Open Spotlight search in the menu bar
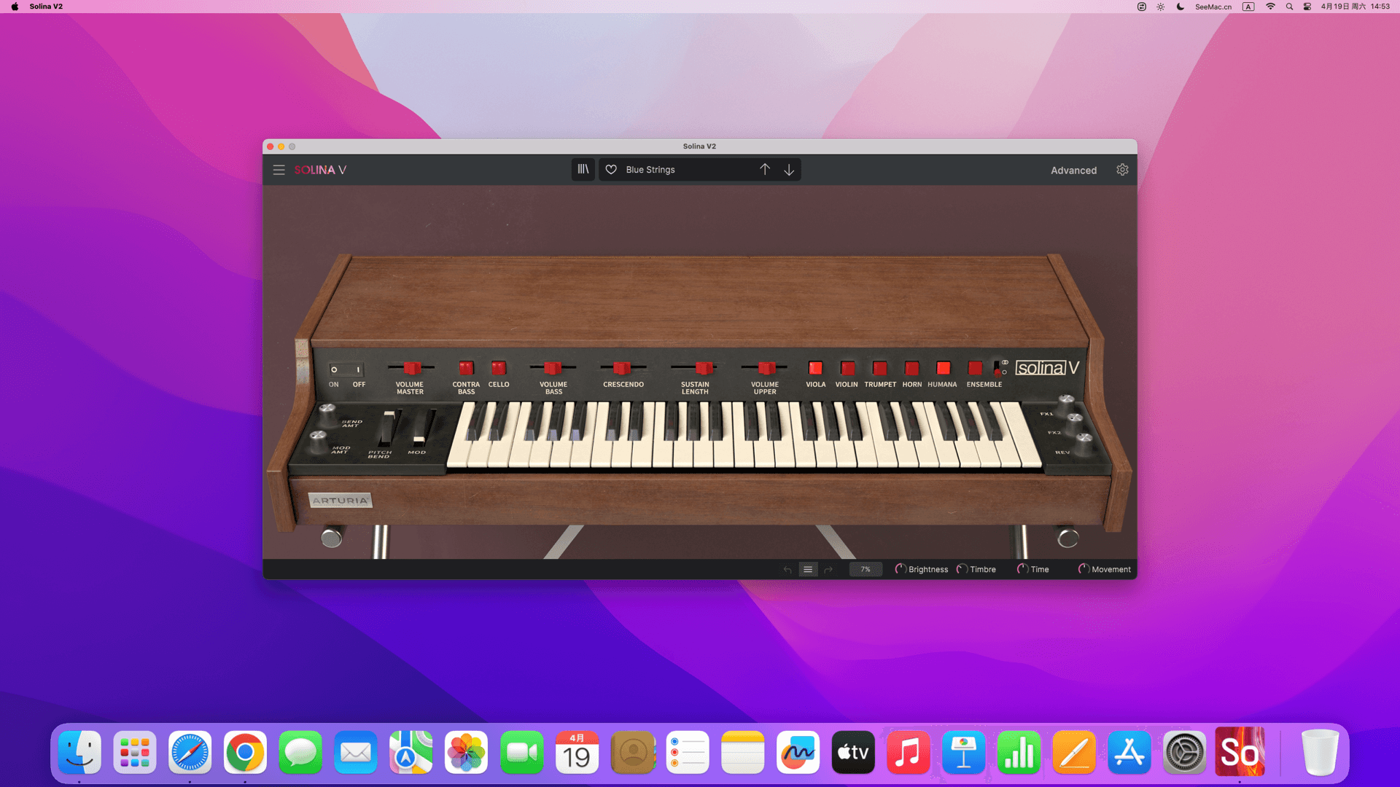 coord(1289,7)
